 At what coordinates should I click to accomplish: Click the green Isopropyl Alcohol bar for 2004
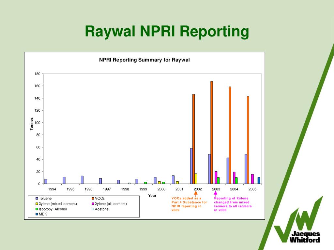click(236, 181)
